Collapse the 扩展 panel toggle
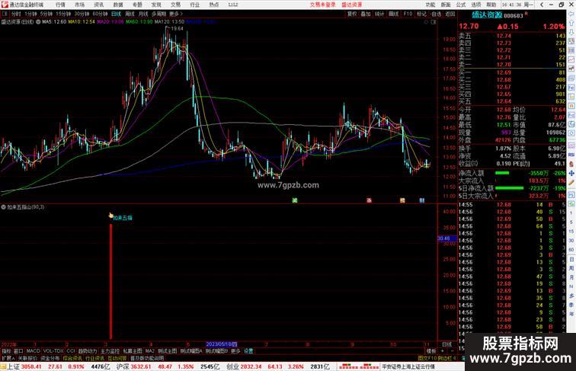The image size is (576, 371). [8, 358]
